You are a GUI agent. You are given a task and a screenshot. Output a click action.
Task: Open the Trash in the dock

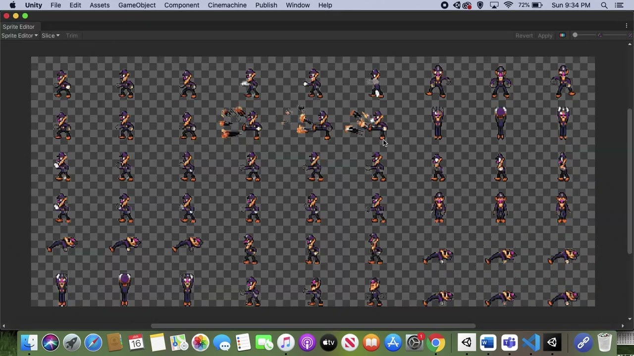(x=605, y=342)
